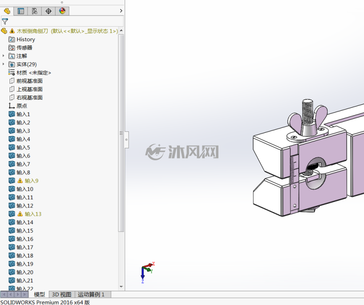
Task: Open the PropertyManager tab
Action: click(21, 11)
